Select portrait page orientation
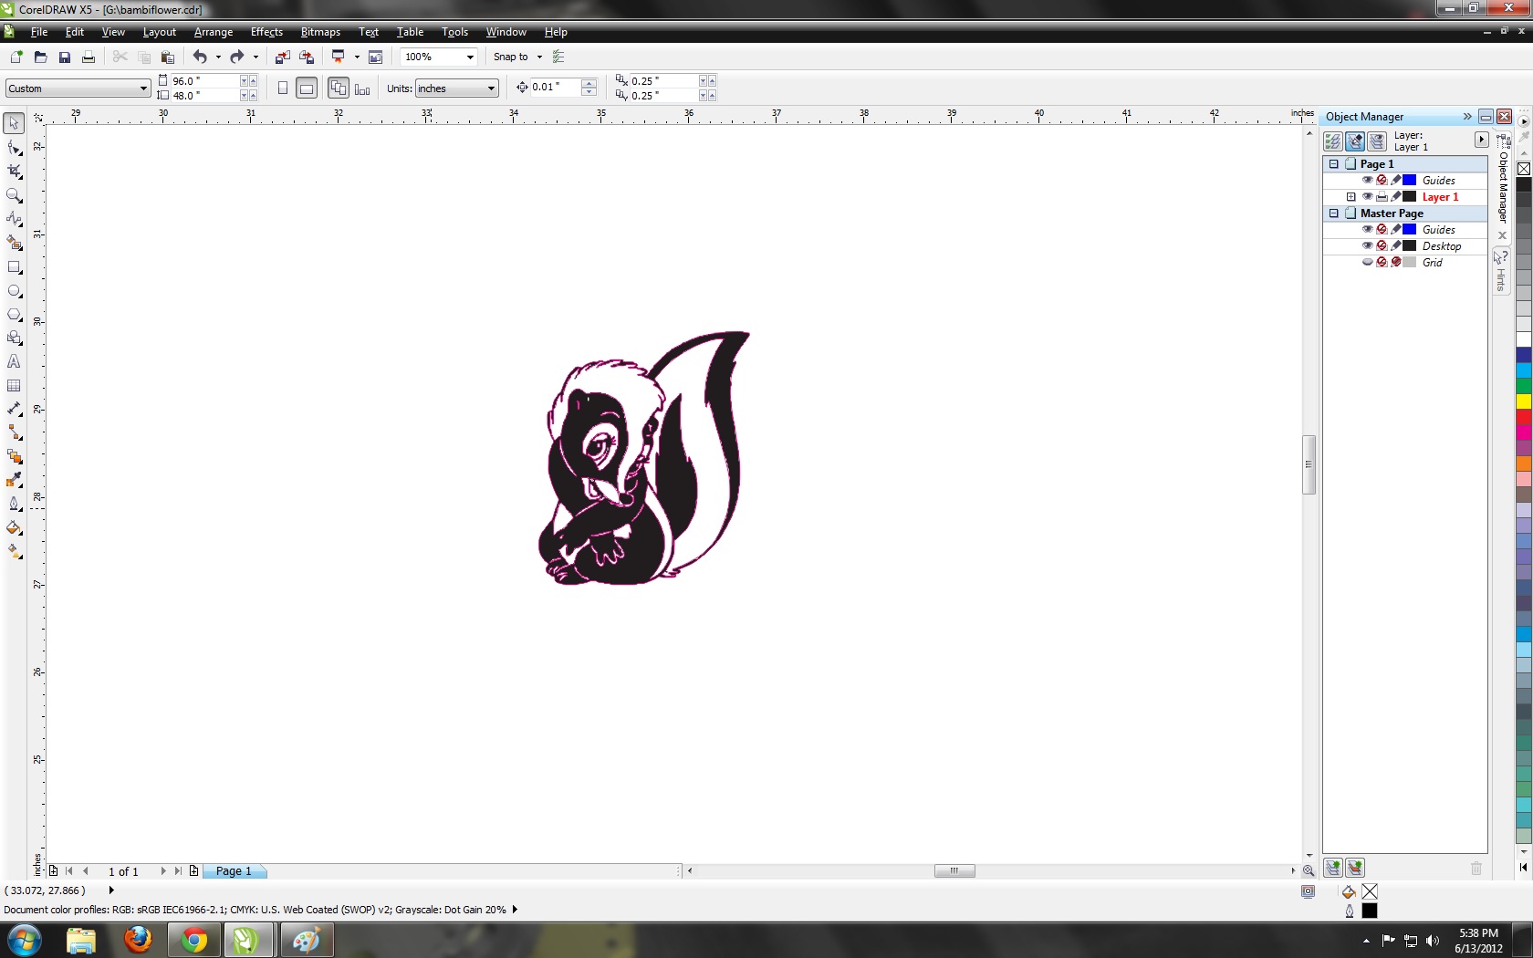1533x958 pixels. pyautogui.click(x=283, y=89)
